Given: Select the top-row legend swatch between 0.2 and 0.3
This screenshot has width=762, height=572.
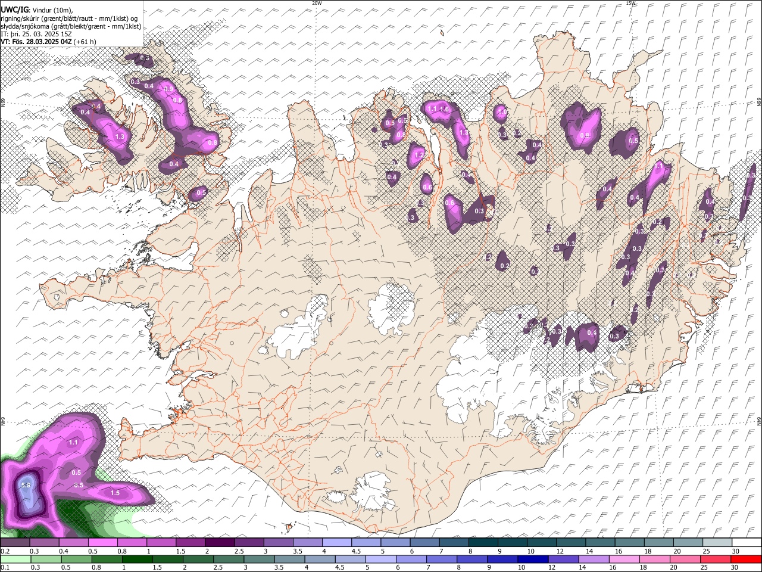Looking at the screenshot, I should pyautogui.click(x=15, y=543).
